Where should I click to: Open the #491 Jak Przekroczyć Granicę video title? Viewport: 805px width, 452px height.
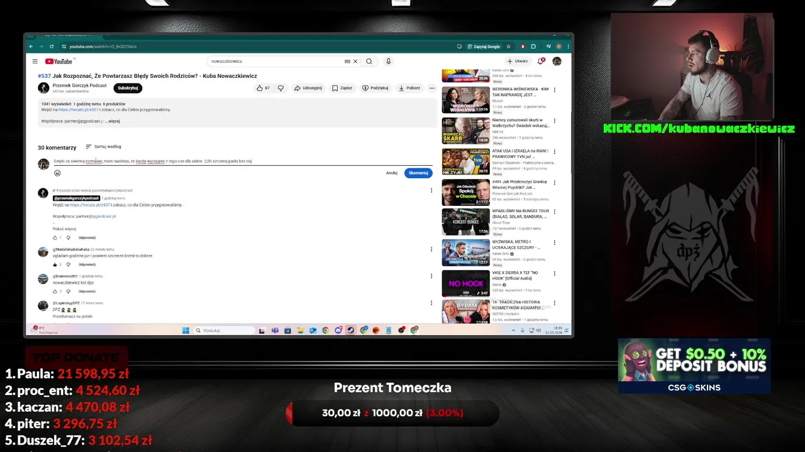pos(519,185)
